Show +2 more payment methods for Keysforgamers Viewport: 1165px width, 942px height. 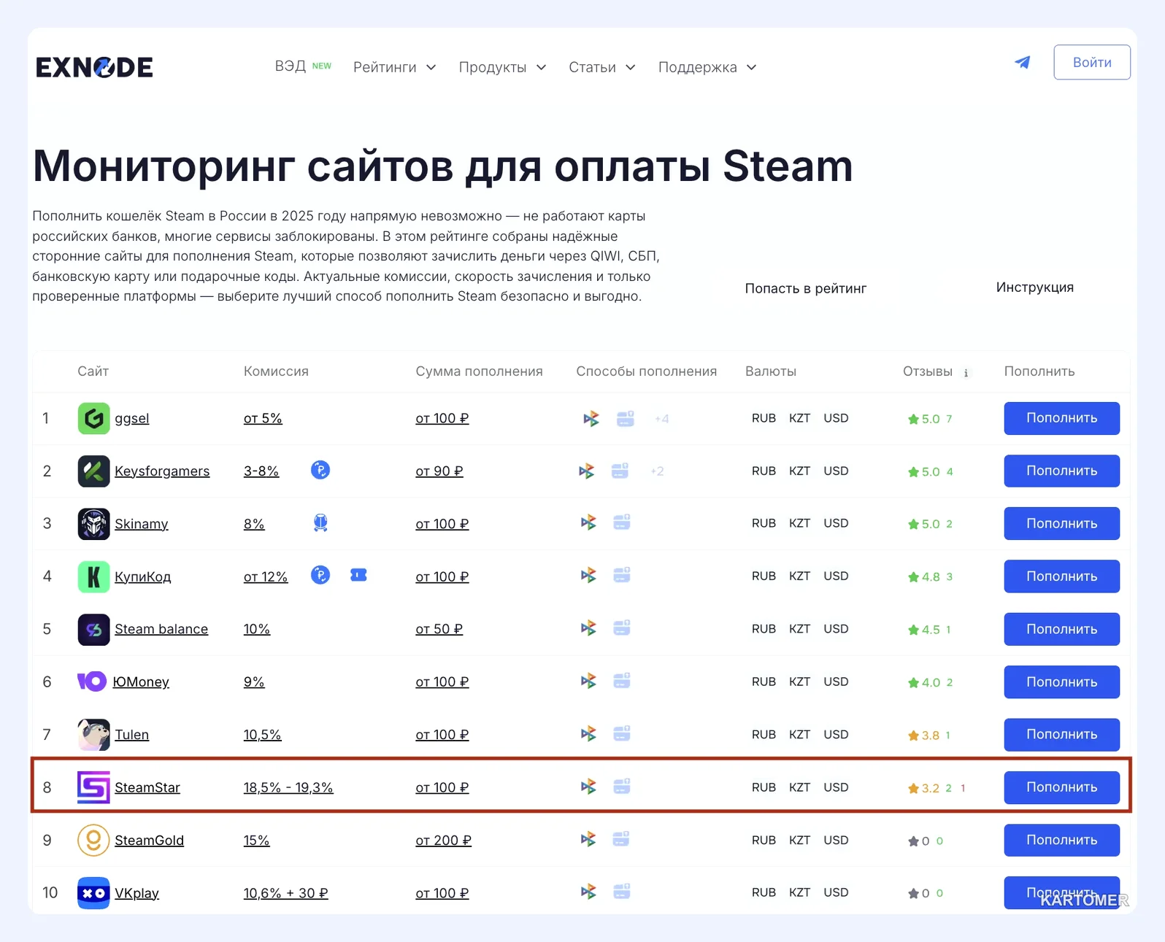tap(658, 471)
